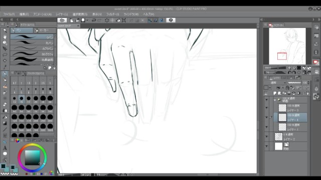
Task: Collapse right panel double-arrow at top-right
Action: point(319,19)
